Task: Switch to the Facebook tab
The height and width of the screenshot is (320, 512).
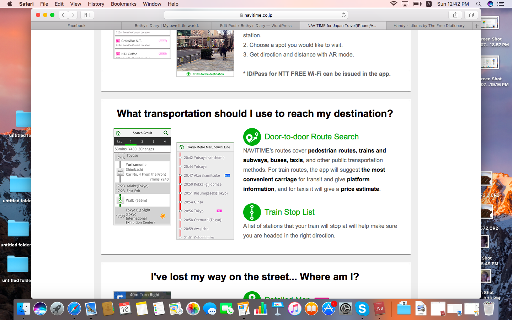Action: click(76, 26)
